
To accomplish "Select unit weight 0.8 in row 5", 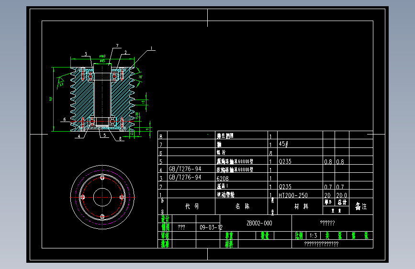I will pos(328,162).
